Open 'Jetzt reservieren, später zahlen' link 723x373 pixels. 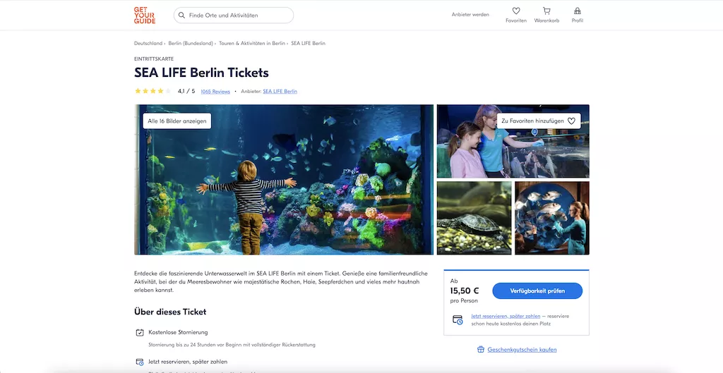point(506,317)
